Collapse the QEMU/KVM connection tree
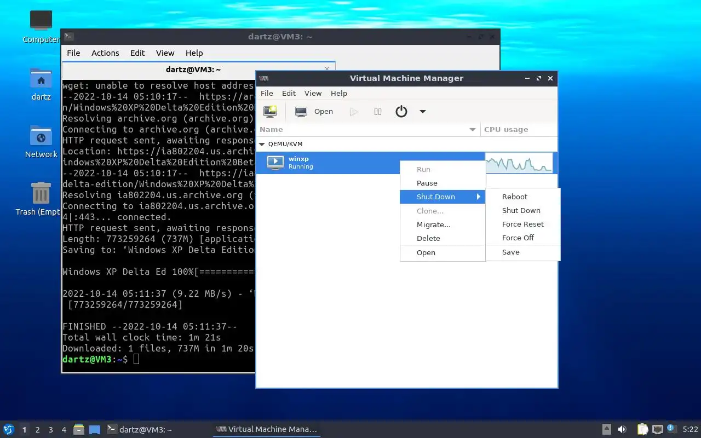This screenshot has height=438, width=701. point(262,145)
